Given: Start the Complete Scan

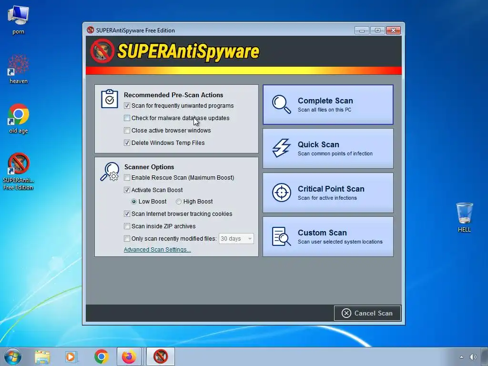Looking at the screenshot, I should [328, 104].
